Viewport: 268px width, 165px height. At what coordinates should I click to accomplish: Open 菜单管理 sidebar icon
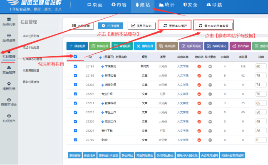pos(9,67)
